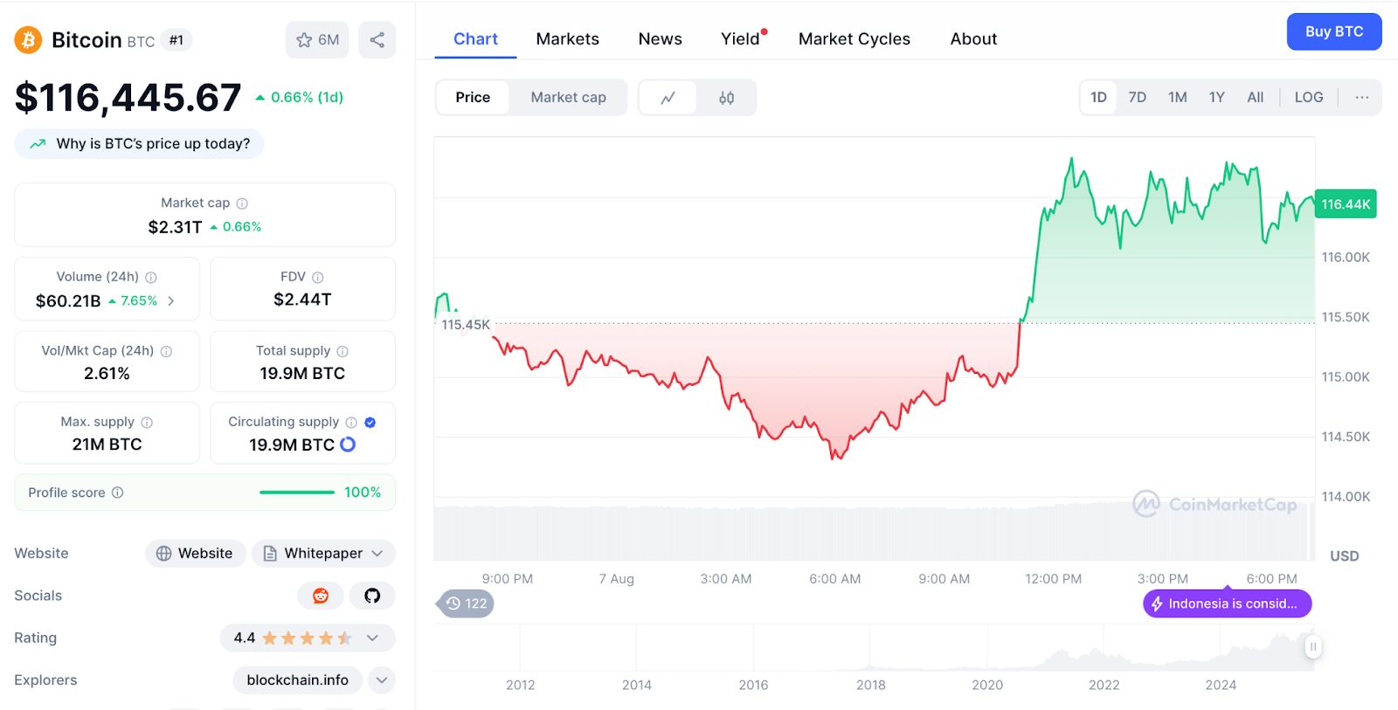Click the #1 rank badge
1398x710 pixels.
(x=176, y=40)
